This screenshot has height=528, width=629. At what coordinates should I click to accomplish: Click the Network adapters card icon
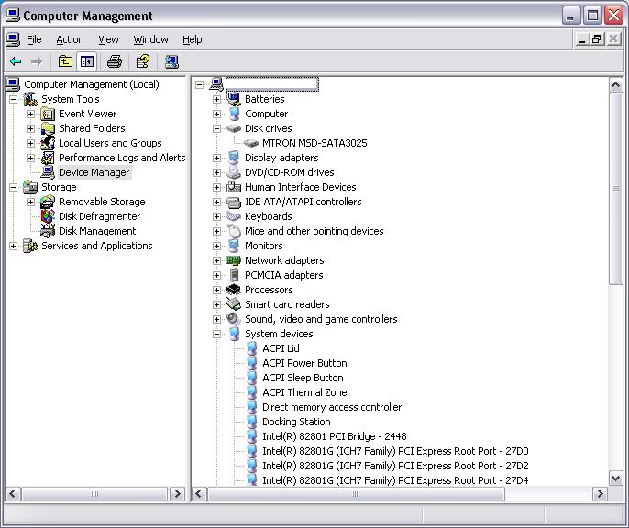click(x=234, y=260)
